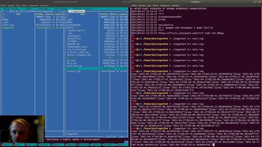Open Midnight Commander 'Настройки' menu
The image size is (262, 147).
tap(61, 9)
